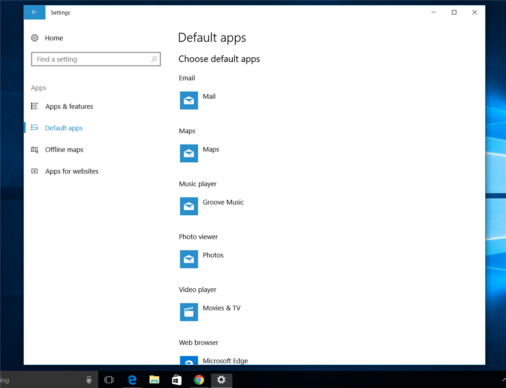506x388 pixels.
Task: Click the taskbar microphone icon
Action: click(89, 380)
